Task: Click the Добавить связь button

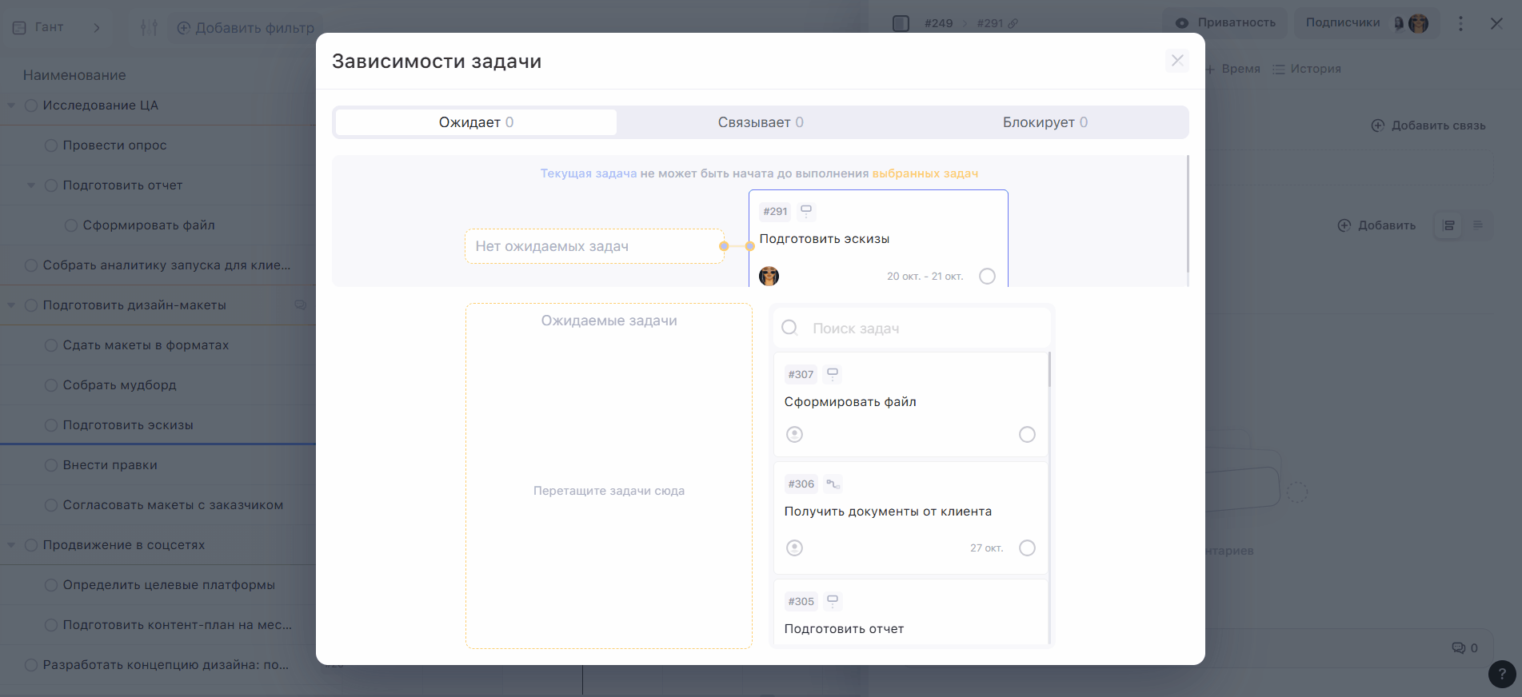Action: pyautogui.click(x=1428, y=125)
